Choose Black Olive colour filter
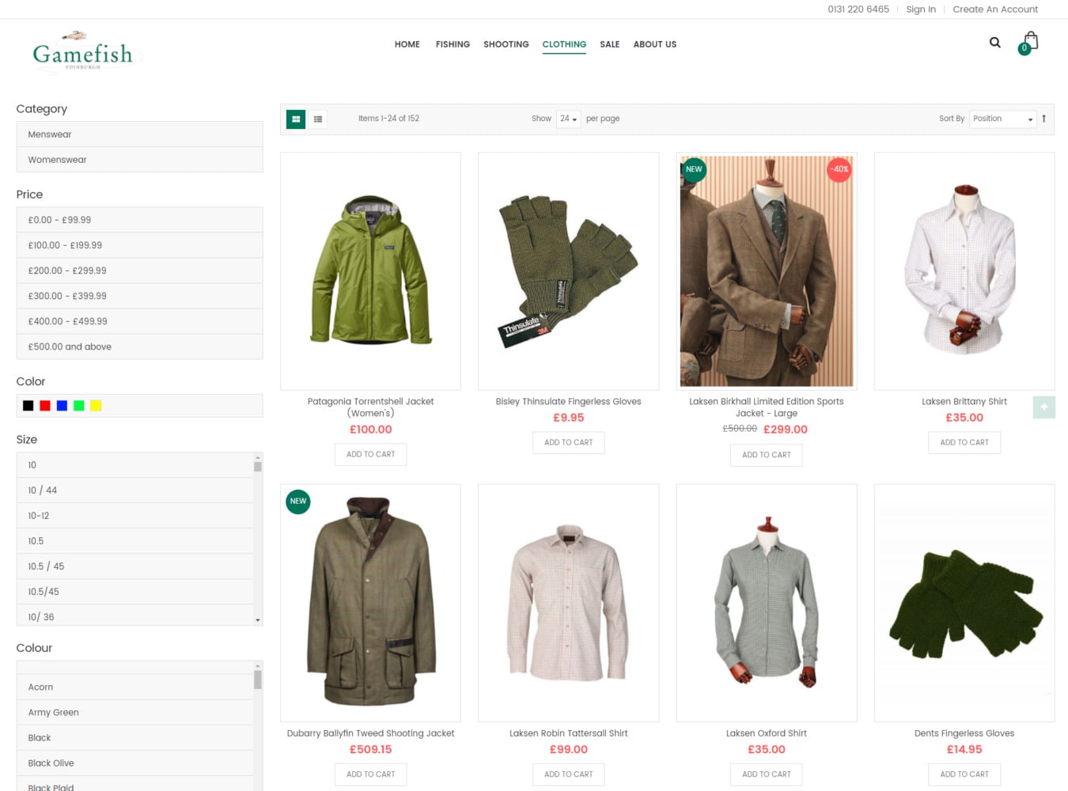This screenshot has height=791, width=1068. coord(135,763)
